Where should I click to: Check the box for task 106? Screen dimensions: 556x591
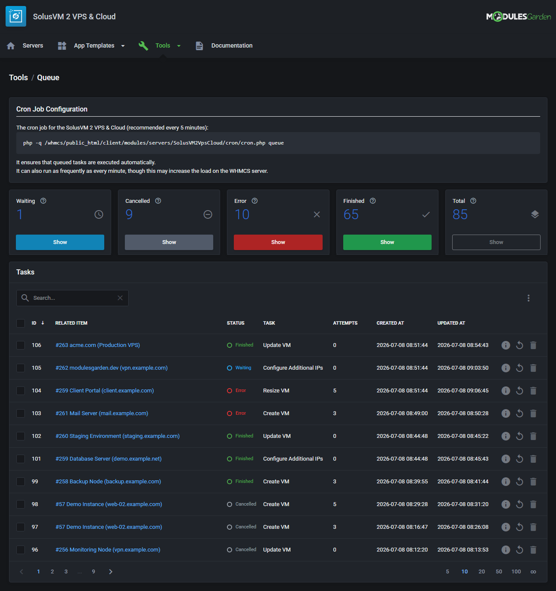point(21,345)
